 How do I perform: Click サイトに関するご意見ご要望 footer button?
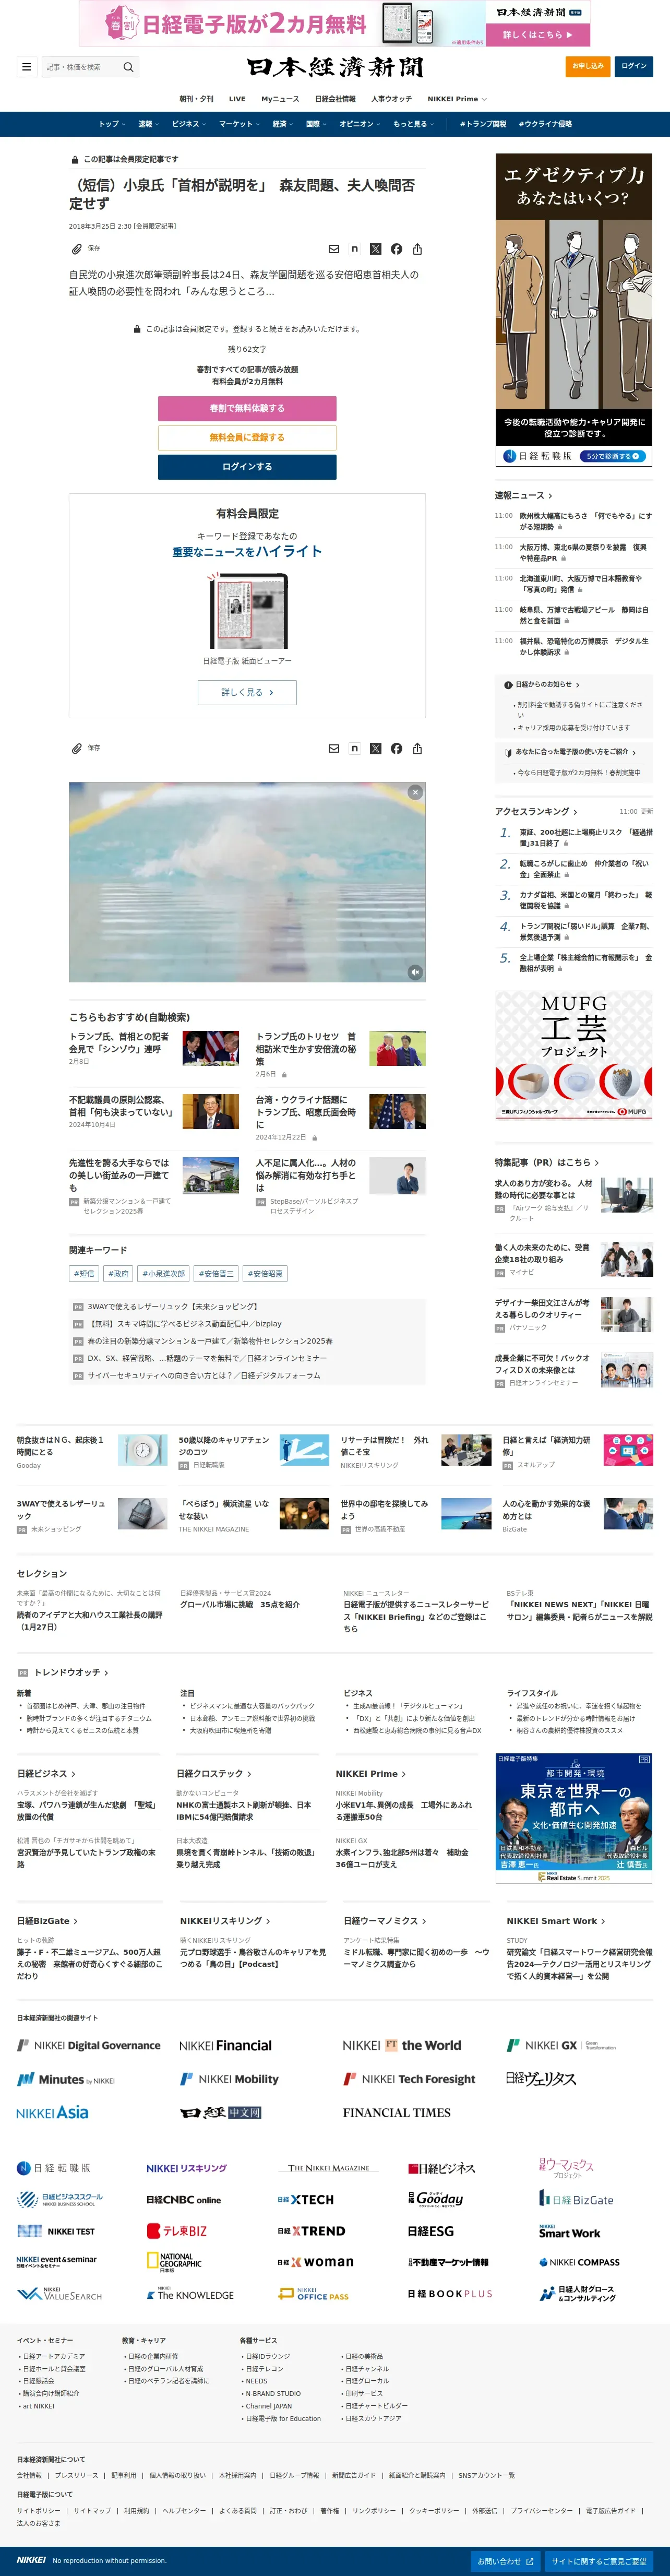599,2561
